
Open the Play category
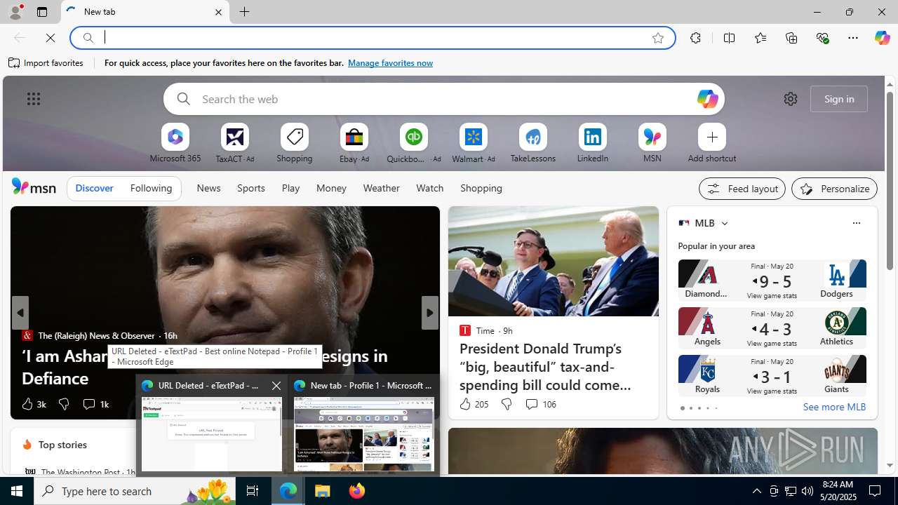coord(290,188)
